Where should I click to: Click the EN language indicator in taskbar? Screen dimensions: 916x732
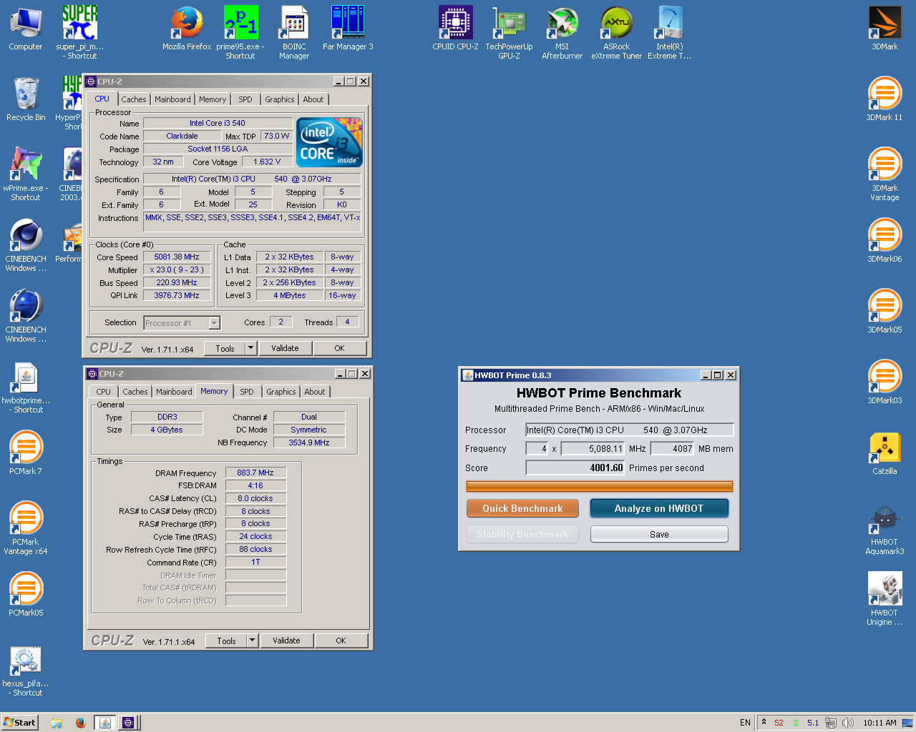pyautogui.click(x=745, y=723)
